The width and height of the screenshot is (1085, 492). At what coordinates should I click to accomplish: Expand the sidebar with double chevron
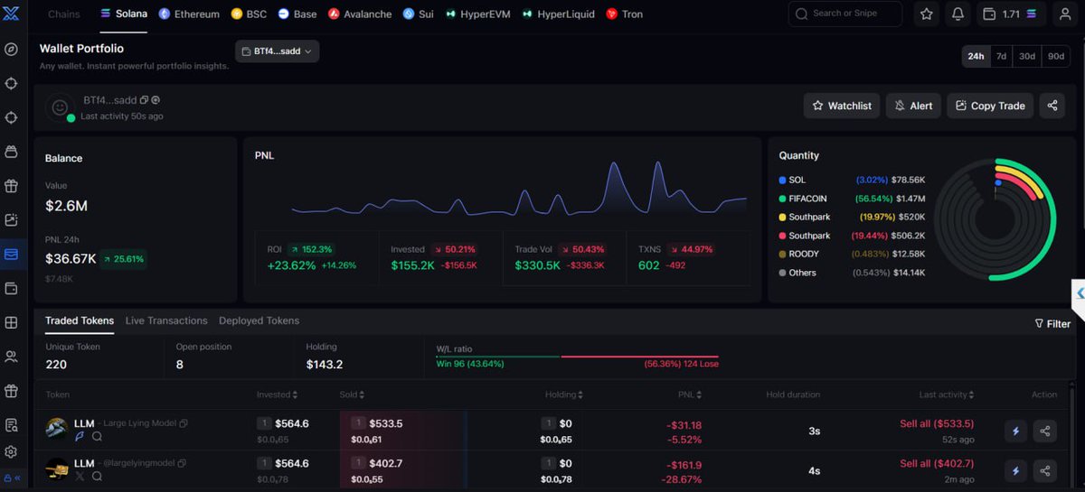click(x=15, y=478)
